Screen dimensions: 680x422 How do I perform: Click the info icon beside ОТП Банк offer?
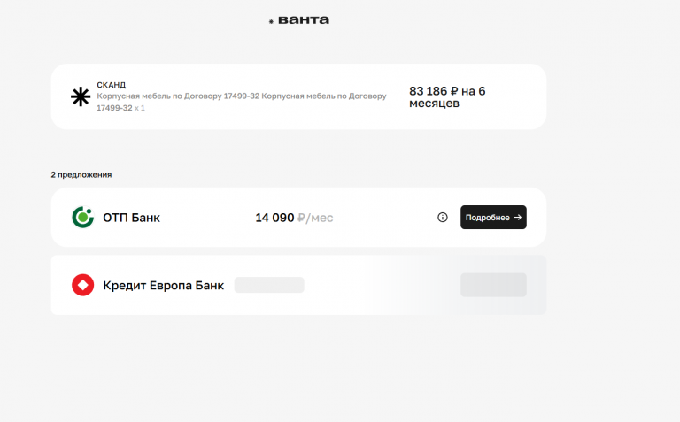click(x=443, y=217)
